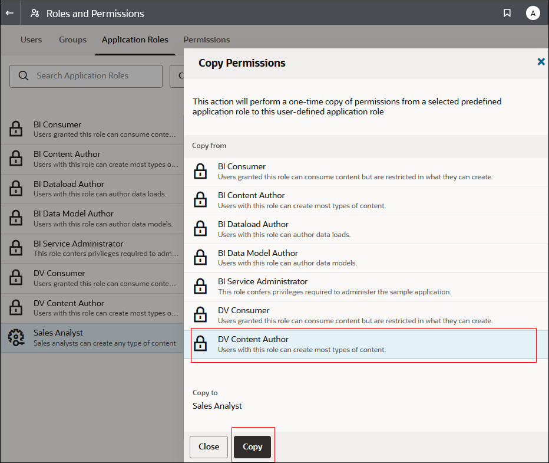Click the 'Copy Permissions' dialog title
This screenshot has height=463, width=549.
(x=242, y=63)
